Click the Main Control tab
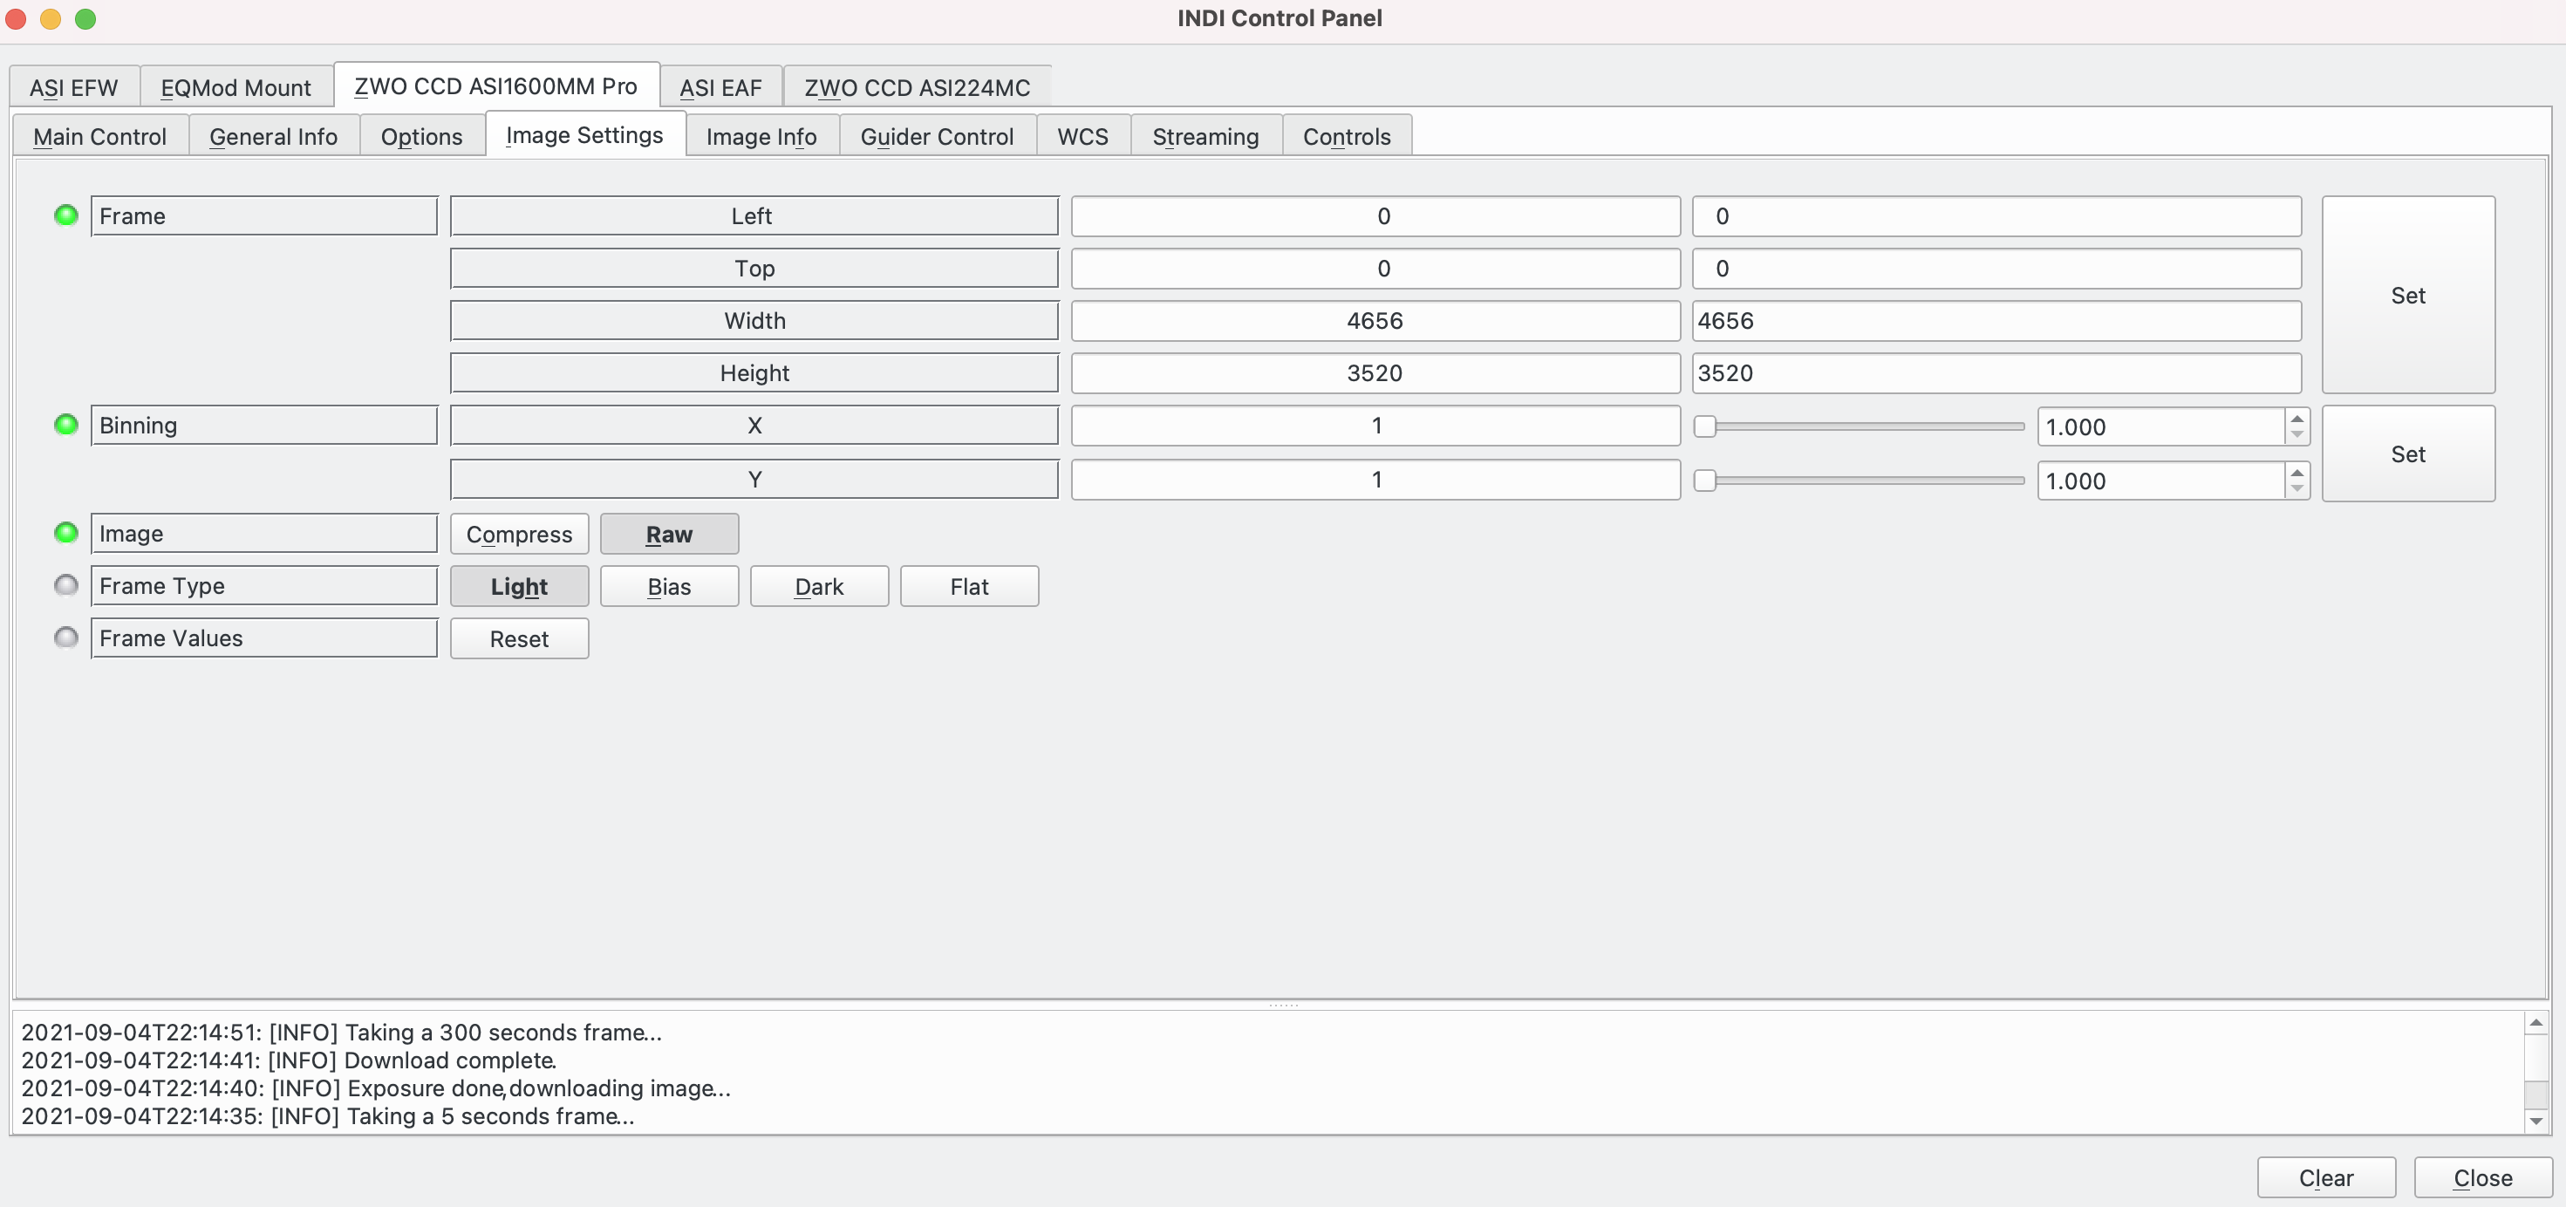 coord(99,136)
